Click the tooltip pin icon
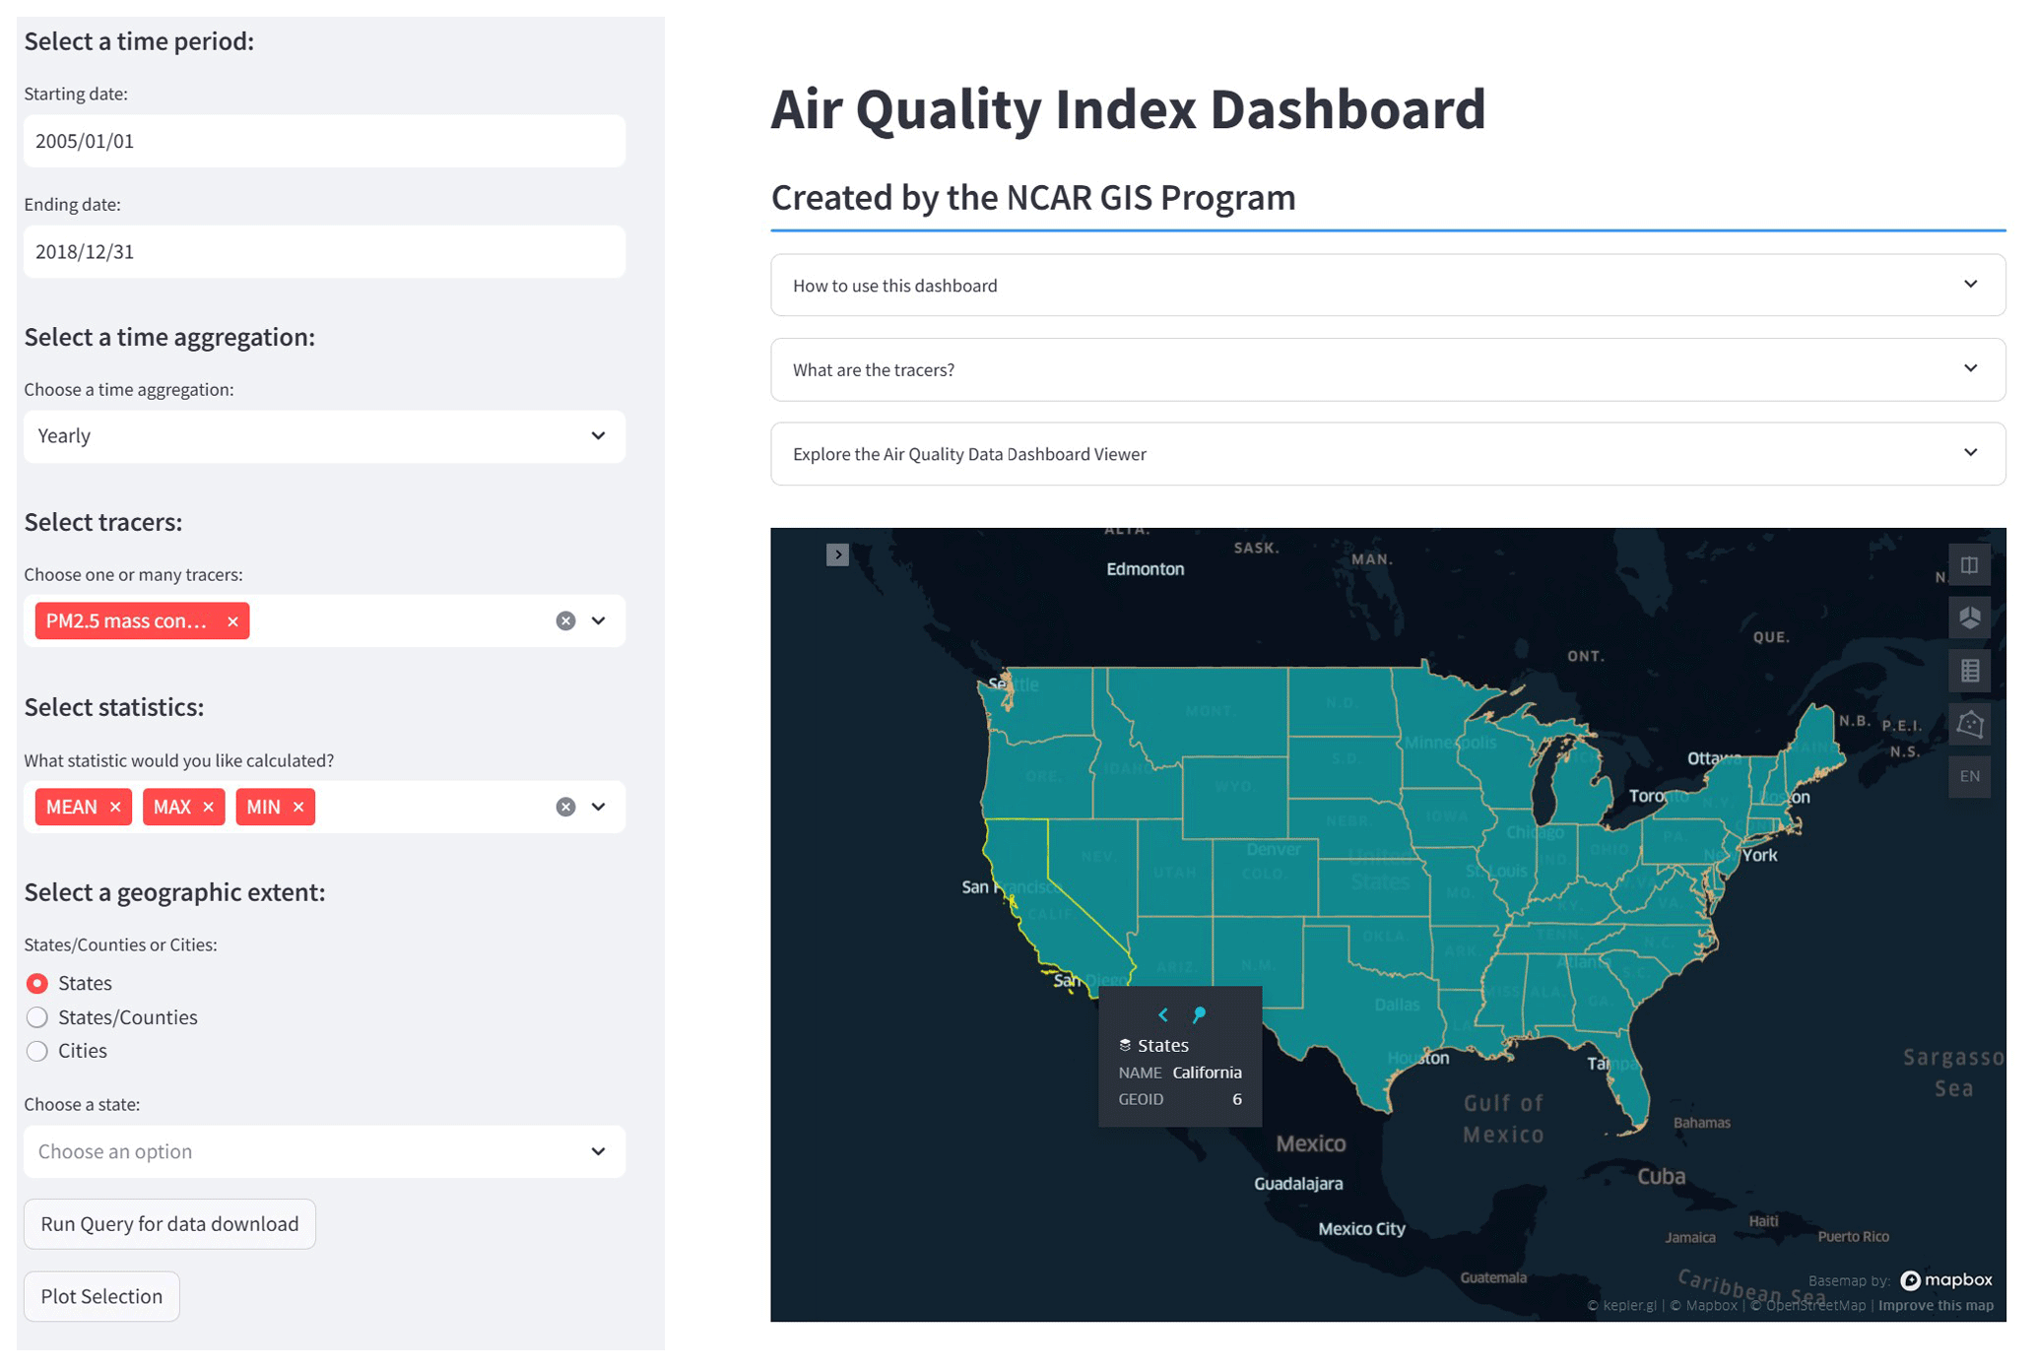2036x1368 pixels. [x=1199, y=1014]
